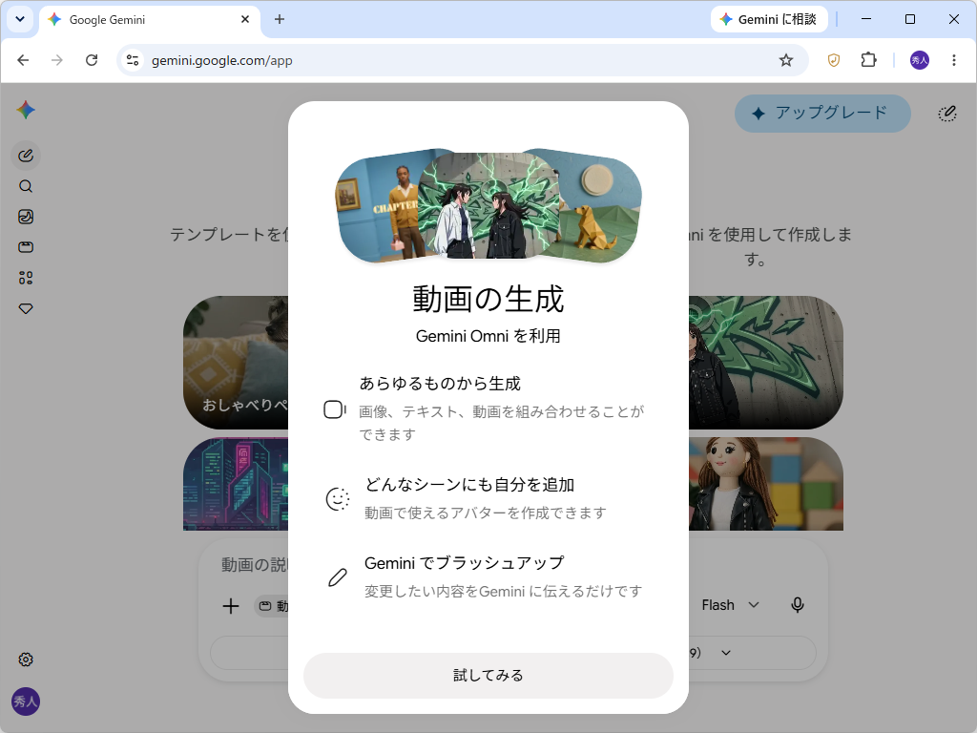Open the search icon in sidebar
The height and width of the screenshot is (733, 977).
pos(26,186)
